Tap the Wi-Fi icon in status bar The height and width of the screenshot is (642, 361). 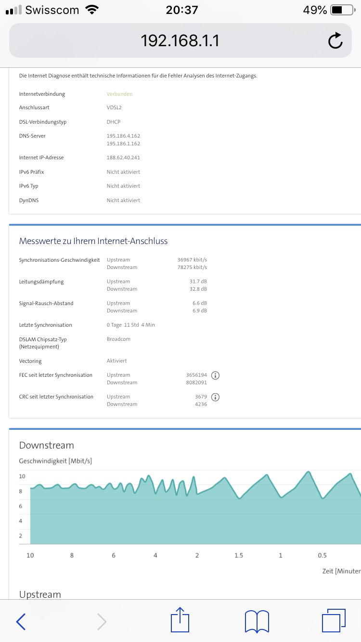pyautogui.click(x=90, y=10)
